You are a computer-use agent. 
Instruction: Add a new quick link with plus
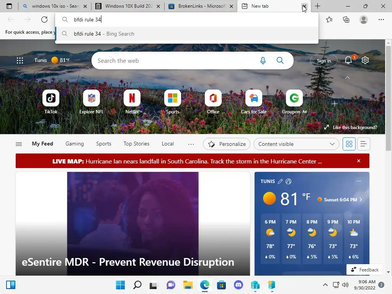click(x=335, y=104)
